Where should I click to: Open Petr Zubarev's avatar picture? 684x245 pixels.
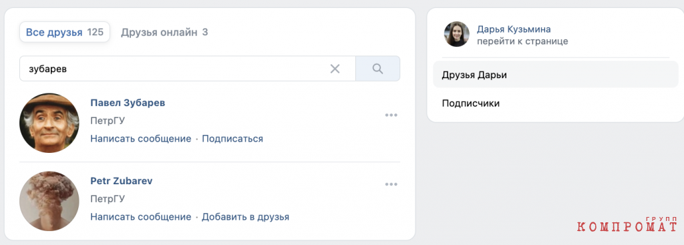click(x=49, y=201)
